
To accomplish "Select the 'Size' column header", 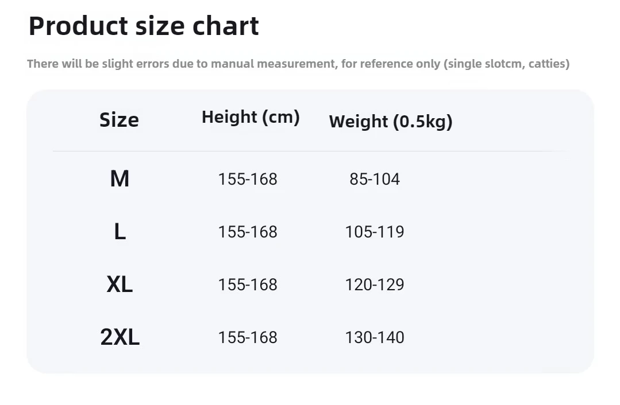I will pyautogui.click(x=119, y=120).
